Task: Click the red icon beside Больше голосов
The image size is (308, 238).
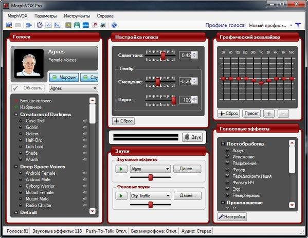Action: (16, 101)
